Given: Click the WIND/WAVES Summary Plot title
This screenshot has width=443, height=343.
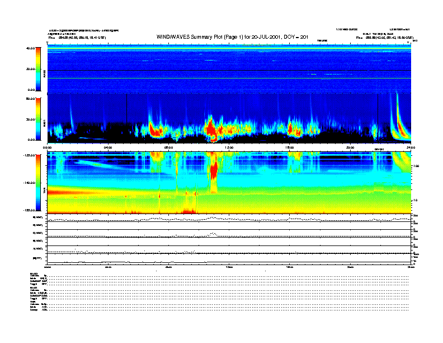Looking at the screenshot, I should (232, 37).
